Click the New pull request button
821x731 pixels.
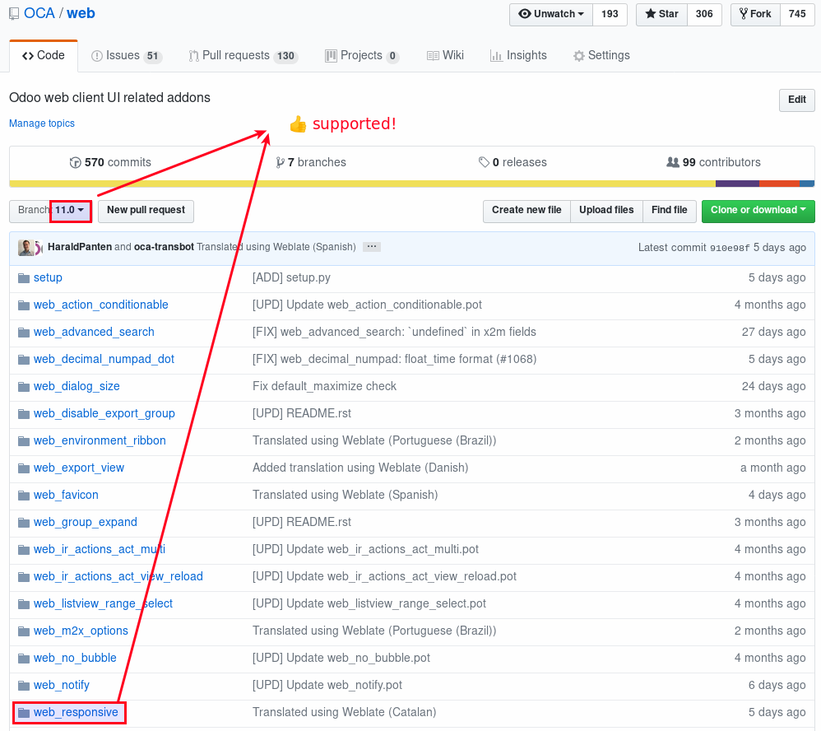click(146, 211)
